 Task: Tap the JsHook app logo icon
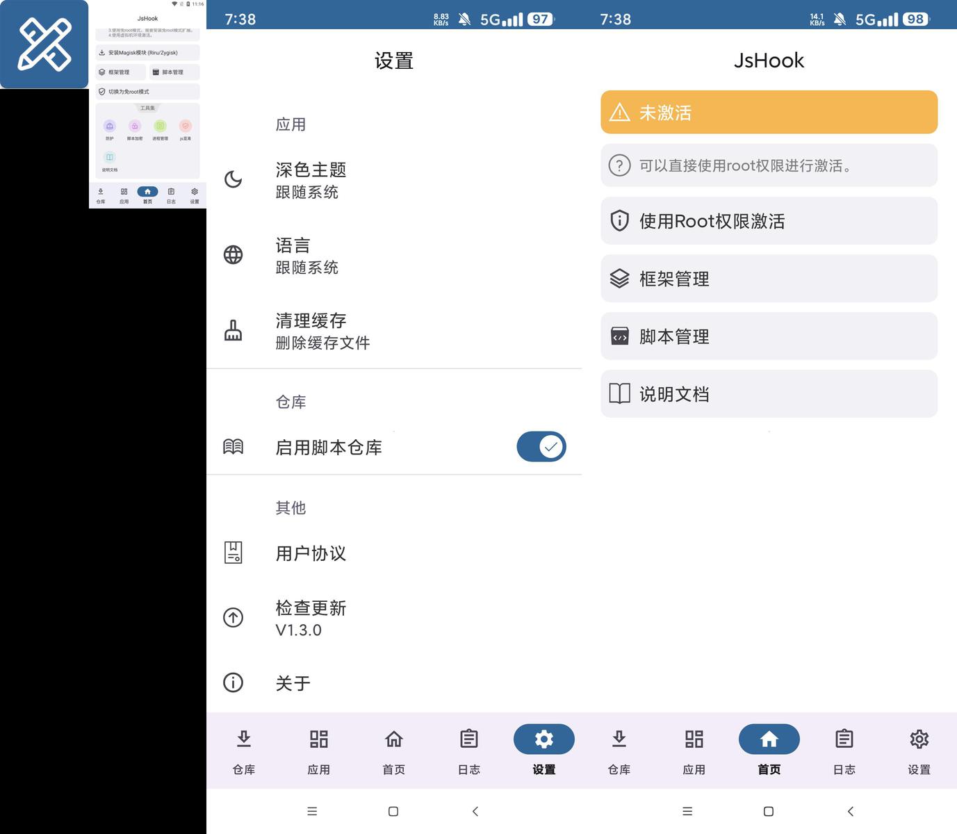point(44,44)
